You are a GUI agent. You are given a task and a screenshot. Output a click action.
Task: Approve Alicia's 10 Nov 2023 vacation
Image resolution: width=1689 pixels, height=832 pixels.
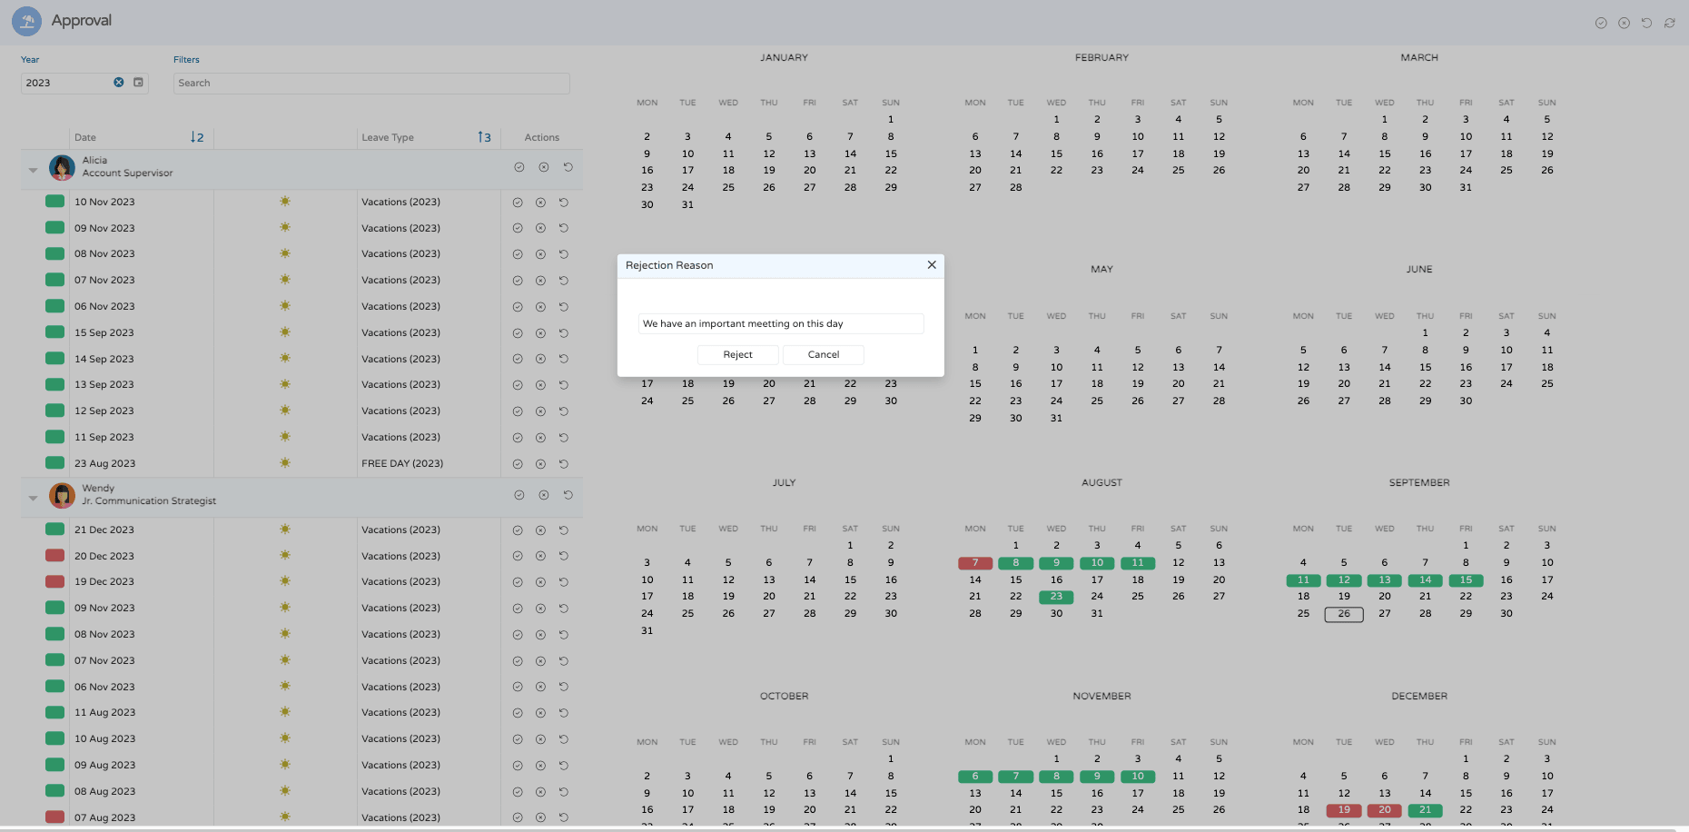518,203
